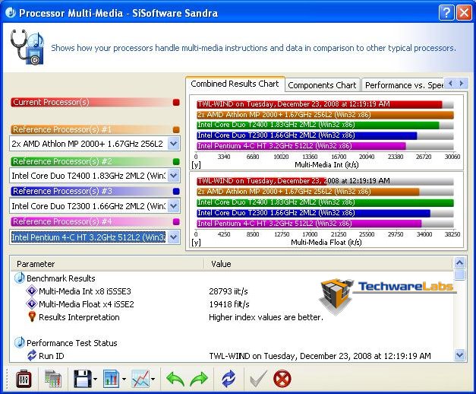This screenshot has height=394, width=476.
Task: Click the results list scrollbar thumb
Action: [459, 275]
